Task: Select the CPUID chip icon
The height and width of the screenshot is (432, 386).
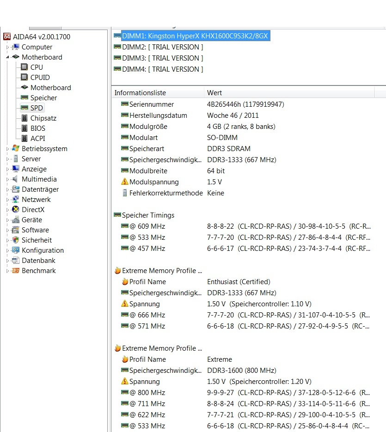Action: pyautogui.click(x=25, y=78)
